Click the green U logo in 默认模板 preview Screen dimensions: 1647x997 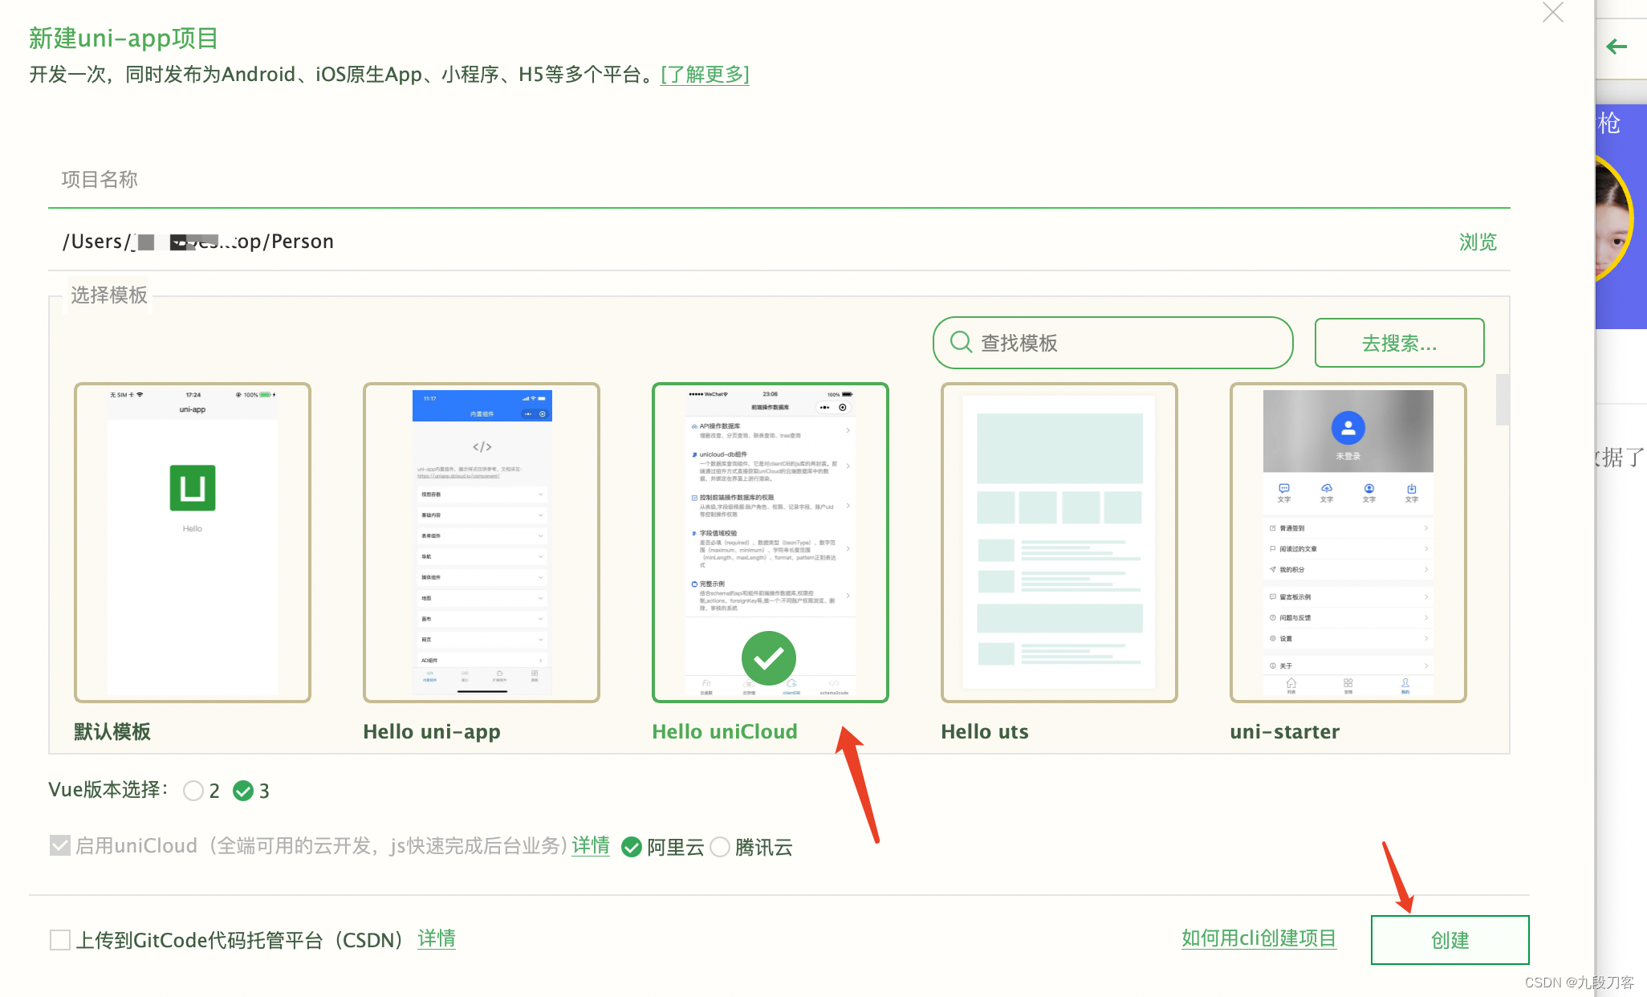(193, 487)
